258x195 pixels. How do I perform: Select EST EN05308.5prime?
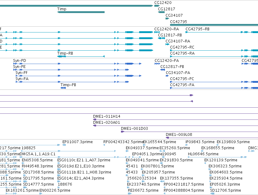pyautogui.click(x=23, y=163)
